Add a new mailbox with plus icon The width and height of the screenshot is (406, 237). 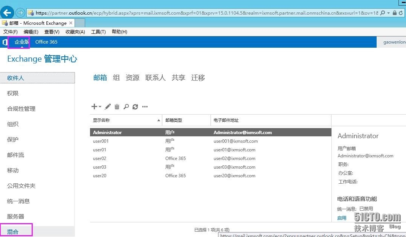tap(94, 106)
